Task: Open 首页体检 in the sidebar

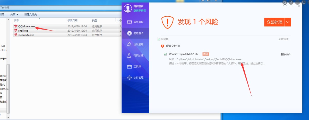Action: point(135,22)
